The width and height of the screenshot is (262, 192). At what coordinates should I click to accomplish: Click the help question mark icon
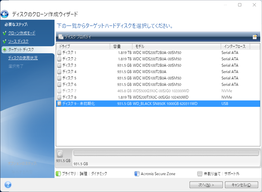(x=8, y=184)
